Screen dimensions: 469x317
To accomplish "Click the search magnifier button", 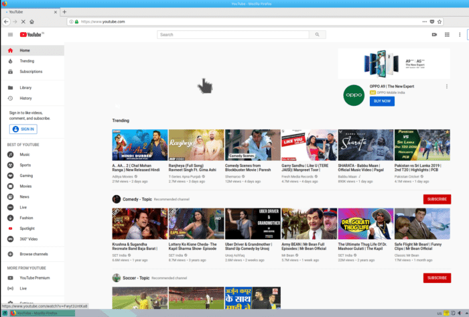I will (x=318, y=35).
